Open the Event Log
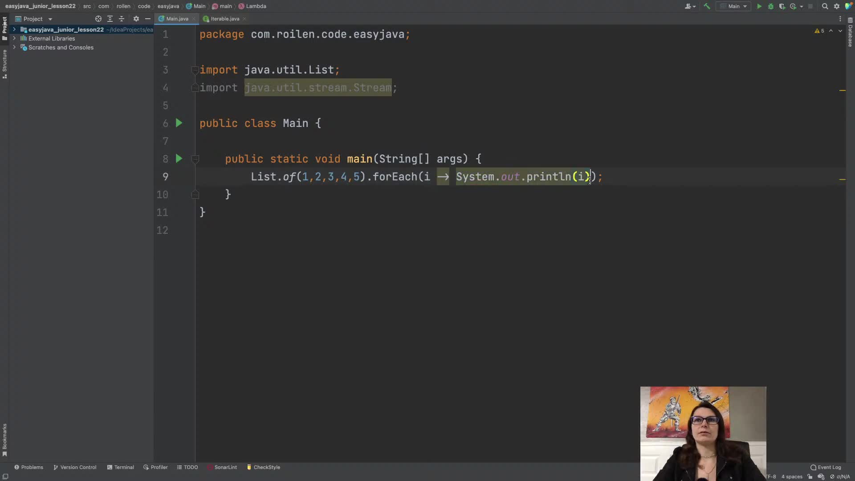Image resolution: width=855 pixels, height=481 pixels. [826, 467]
